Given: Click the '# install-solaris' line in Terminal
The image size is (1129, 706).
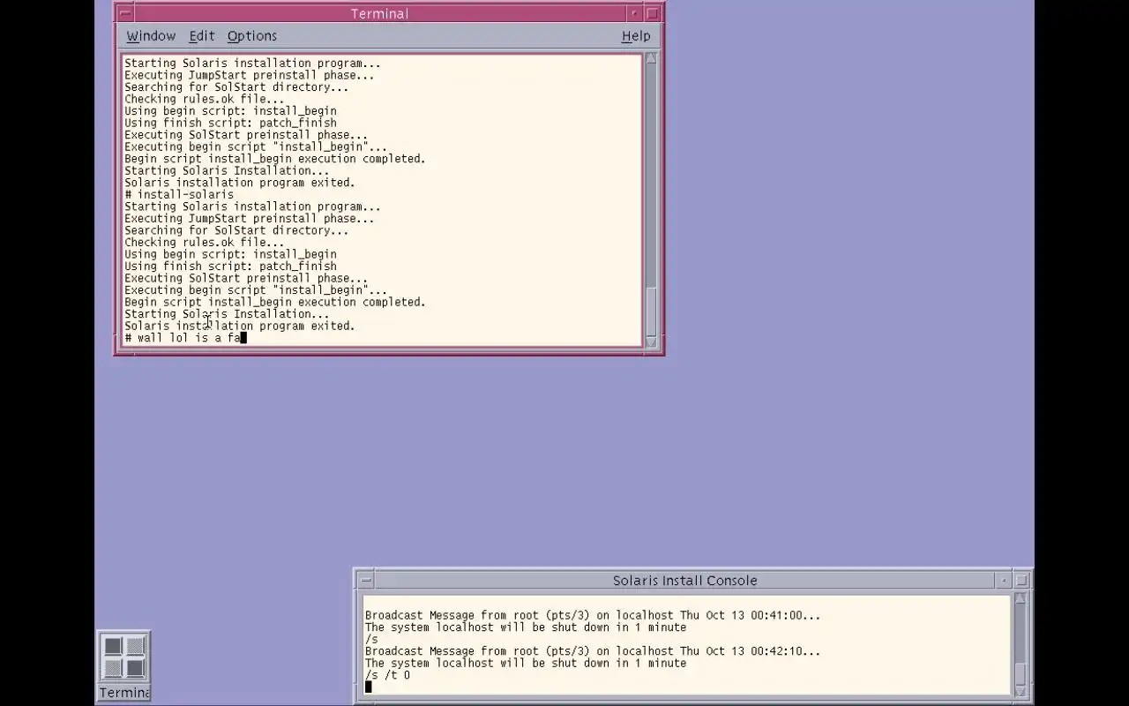Looking at the screenshot, I should pyautogui.click(x=179, y=195).
